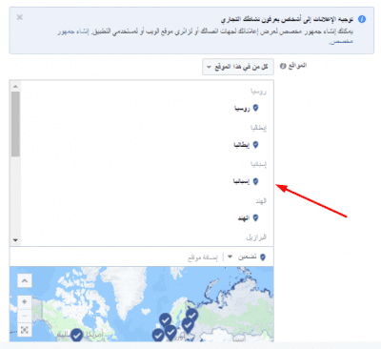Click the المواقع help tooltip icon
Image resolution: width=381 pixels, height=349 pixels.
(x=283, y=66)
